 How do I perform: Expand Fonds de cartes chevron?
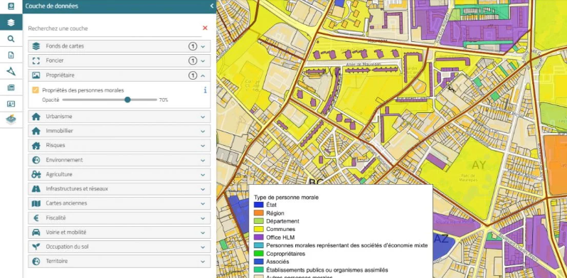click(203, 46)
